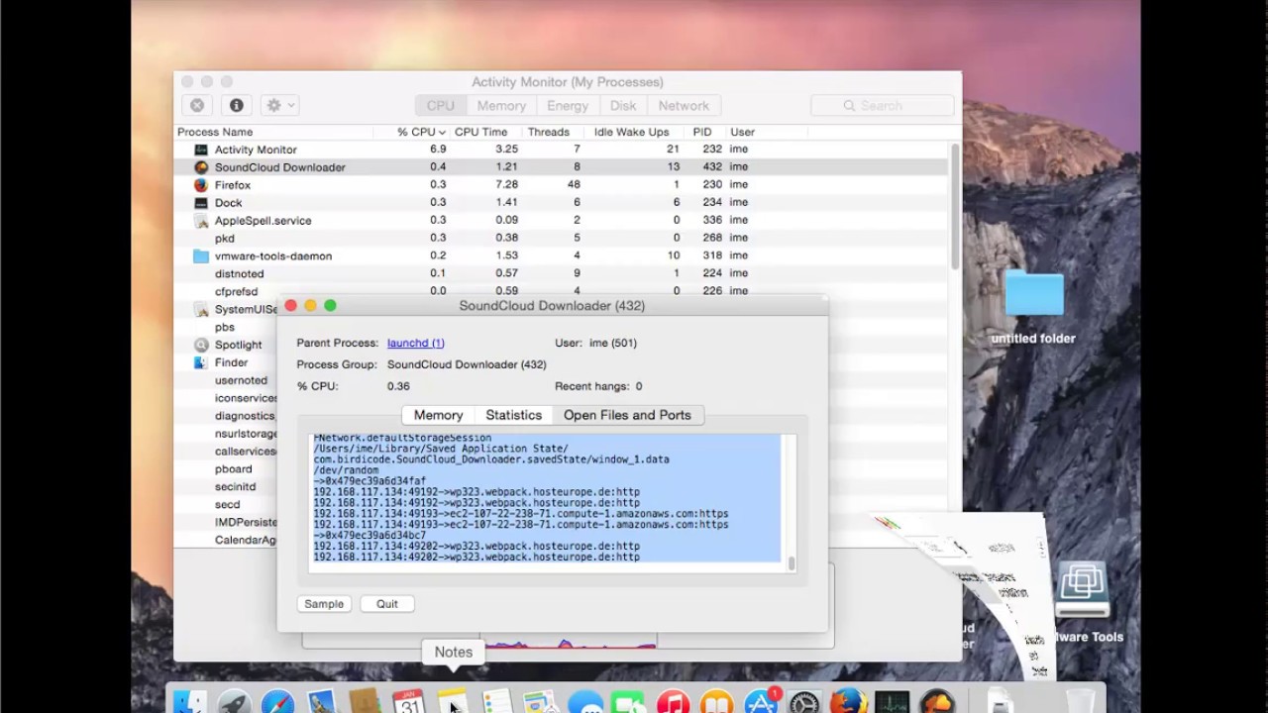Click the inspect process info icon
The height and width of the screenshot is (713, 1268).
pos(236,105)
